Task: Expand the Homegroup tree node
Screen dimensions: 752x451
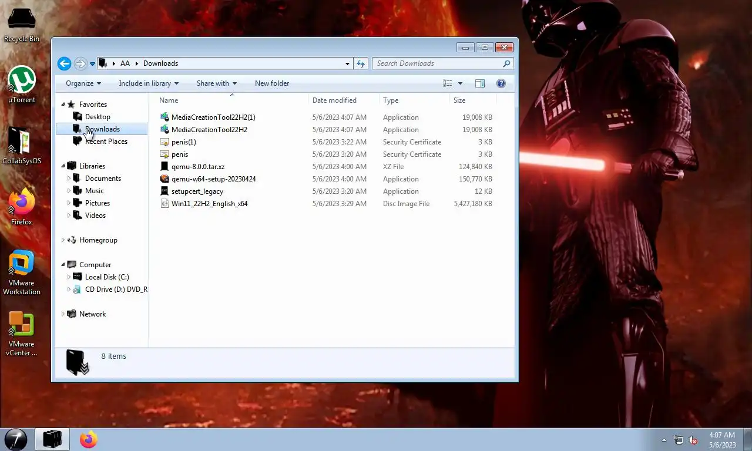Action: click(63, 240)
